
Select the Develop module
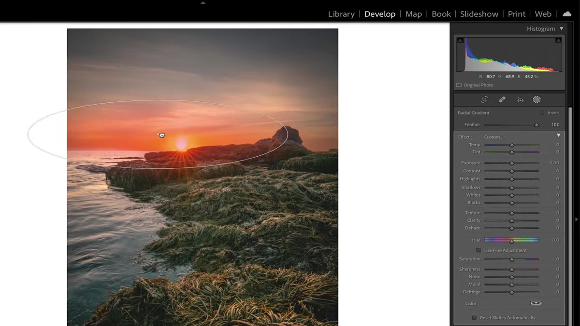[380, 14]
